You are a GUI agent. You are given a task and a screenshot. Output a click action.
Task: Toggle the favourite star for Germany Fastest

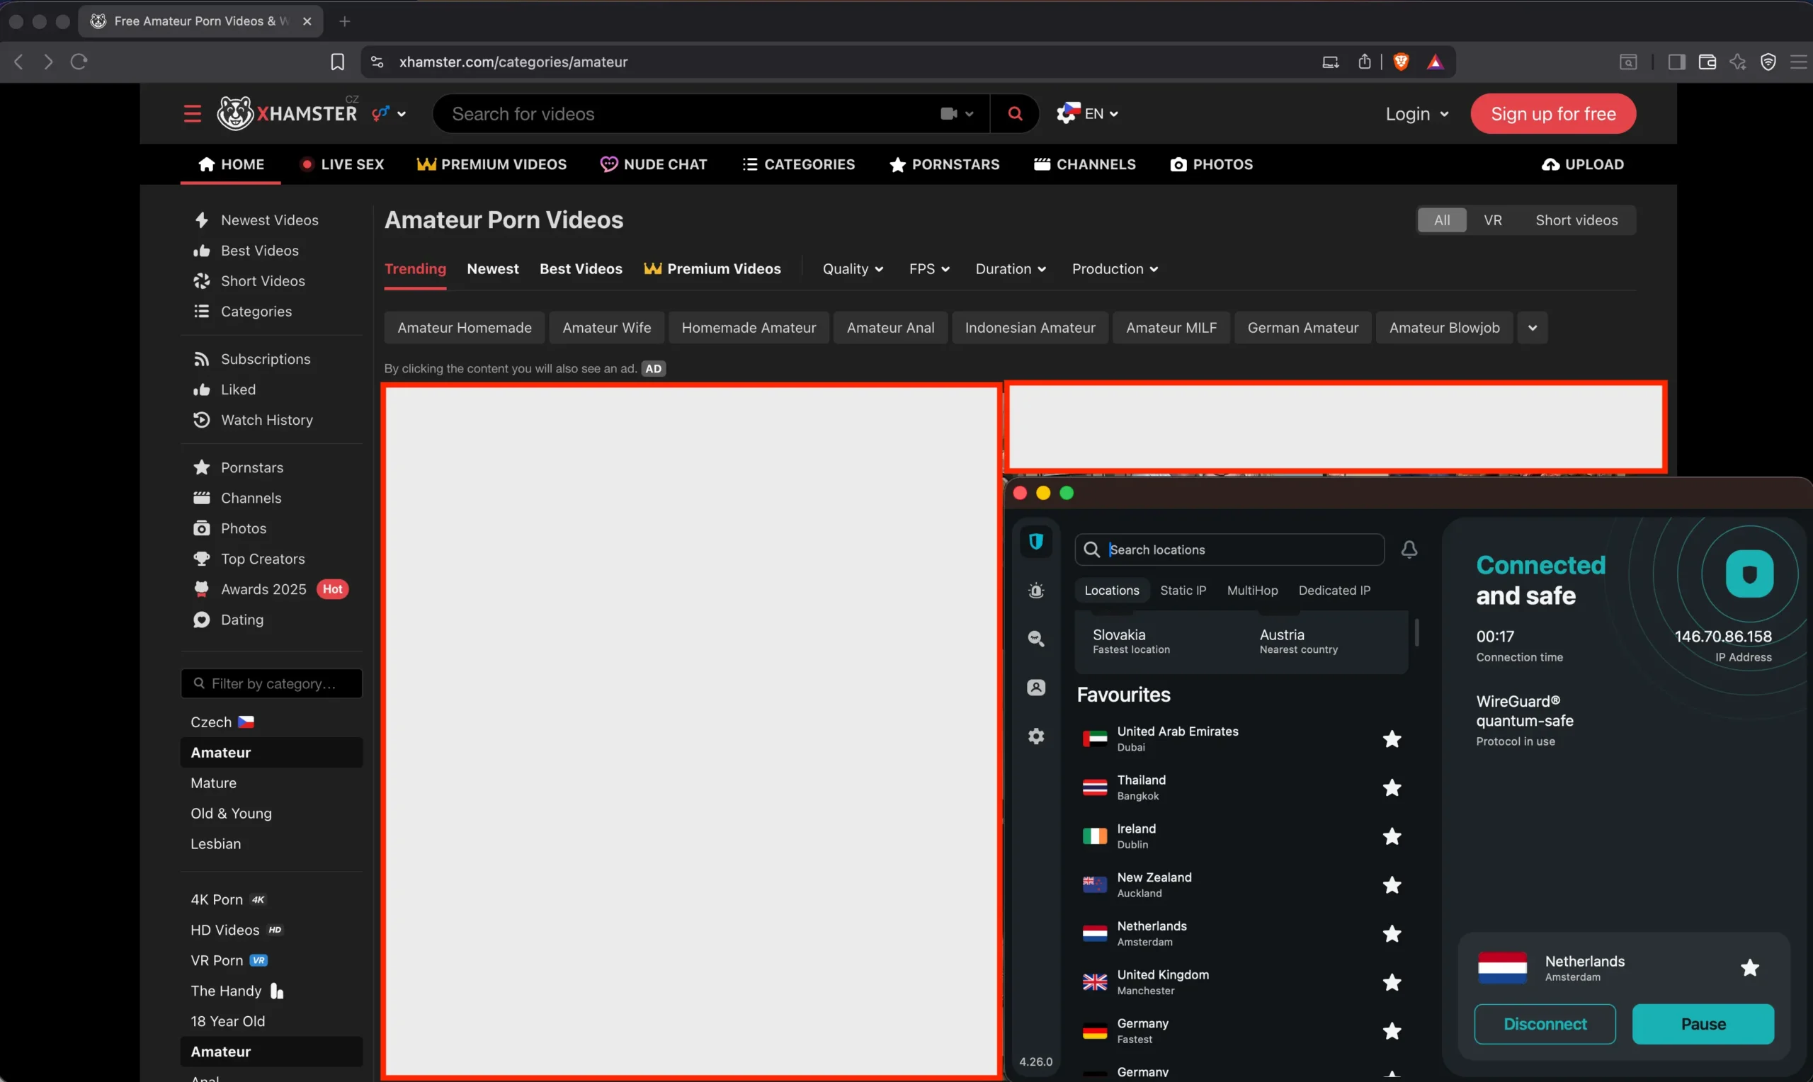1392,1031
